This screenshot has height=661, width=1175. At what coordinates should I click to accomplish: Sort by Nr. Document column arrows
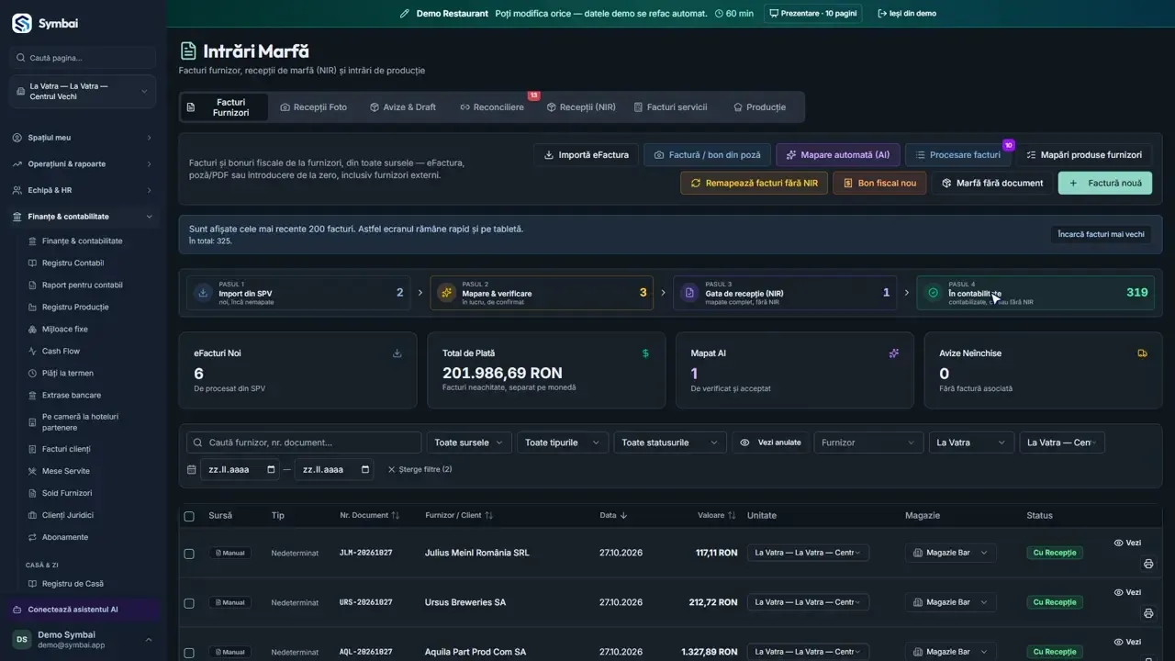(x=396, y=516)
